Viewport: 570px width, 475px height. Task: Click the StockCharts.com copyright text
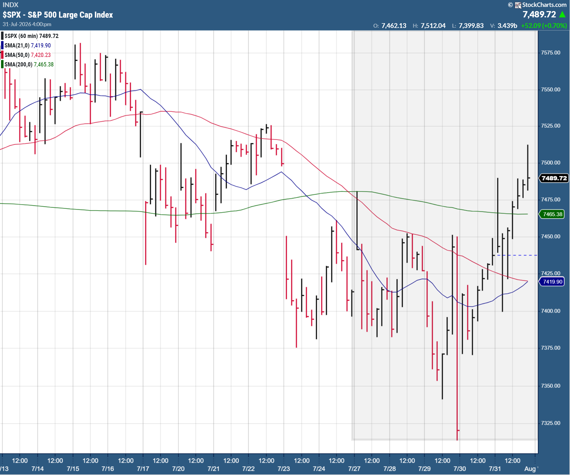[x=537, y=5]
